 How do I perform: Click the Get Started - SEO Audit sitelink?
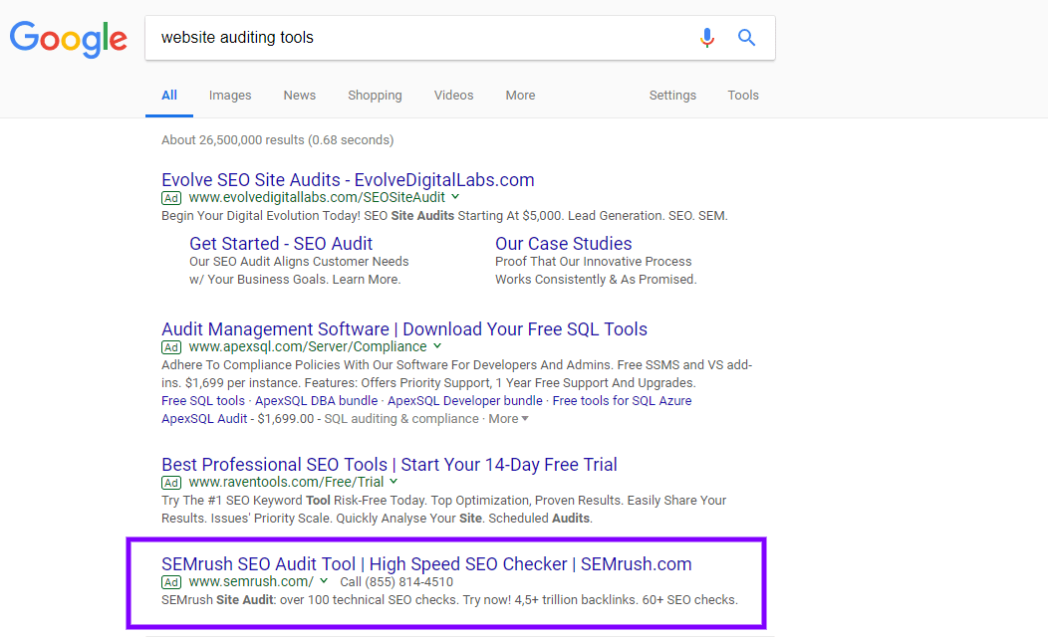click(x=281, y=243)
